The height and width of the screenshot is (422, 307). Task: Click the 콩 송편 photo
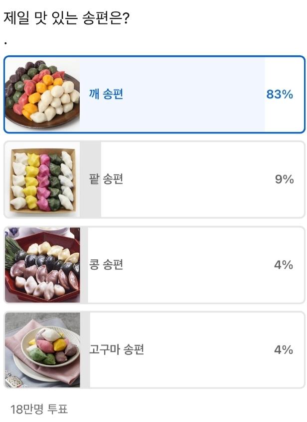(42, 265)
